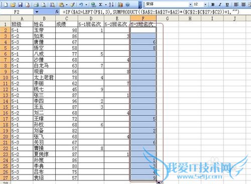Select the name cell 太上老君
The image size is (251, 184).
click(x=44, y=78)
